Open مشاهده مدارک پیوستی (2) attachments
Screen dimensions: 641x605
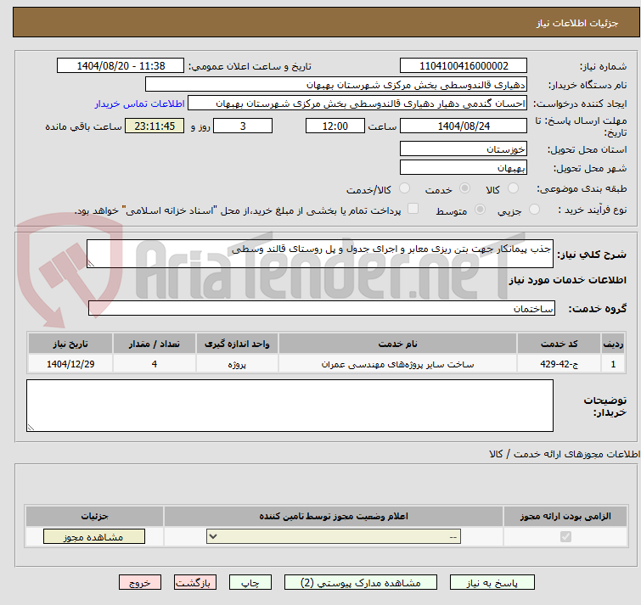tap(360, 583)
